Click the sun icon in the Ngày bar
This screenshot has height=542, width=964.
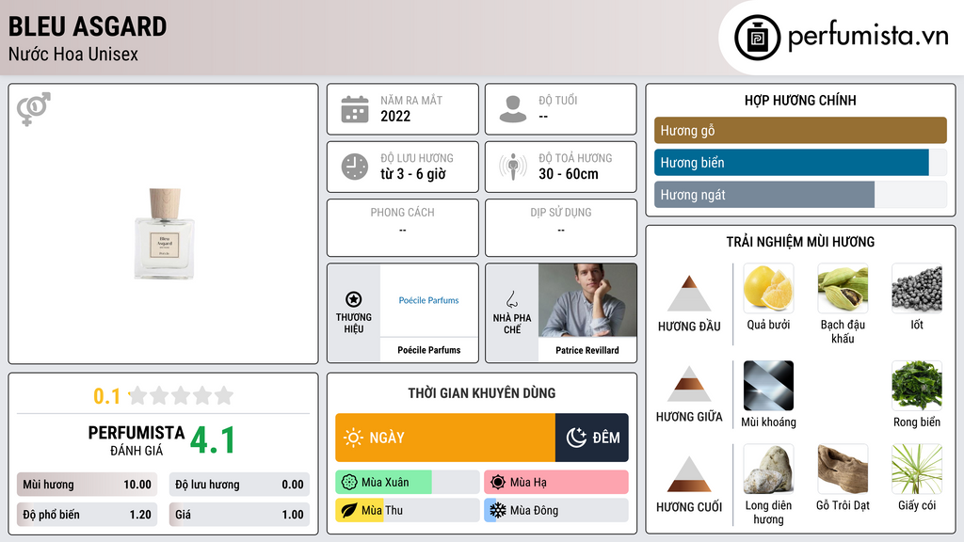[353, 438]
